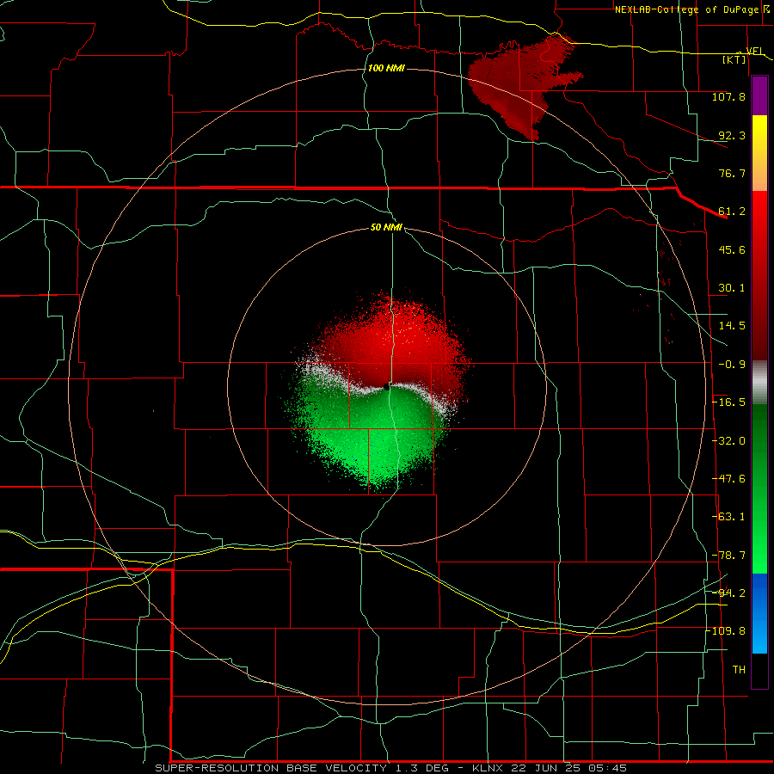Image resolution: width=774 pixels, height=774 pixels.
Task: Click the -16.5 scale value
Action: [x=728, y=402]
